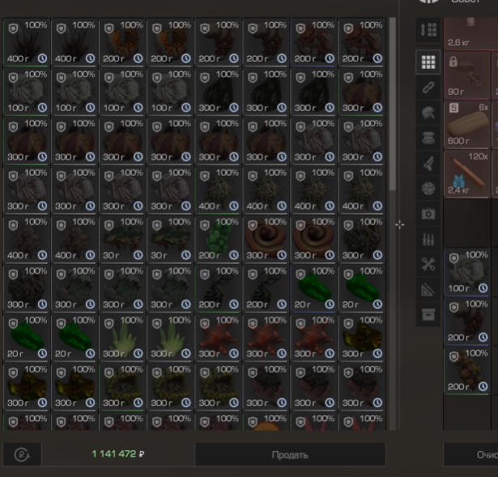Select the locked 90г item

(466, 75)
